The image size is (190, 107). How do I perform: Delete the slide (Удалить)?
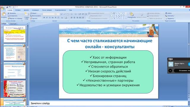(34, 18)
